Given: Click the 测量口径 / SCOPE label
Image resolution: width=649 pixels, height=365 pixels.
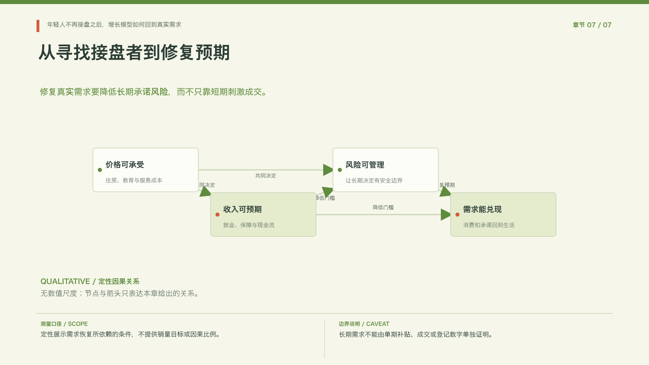Looking at the screenshot, I should point(64,324).
